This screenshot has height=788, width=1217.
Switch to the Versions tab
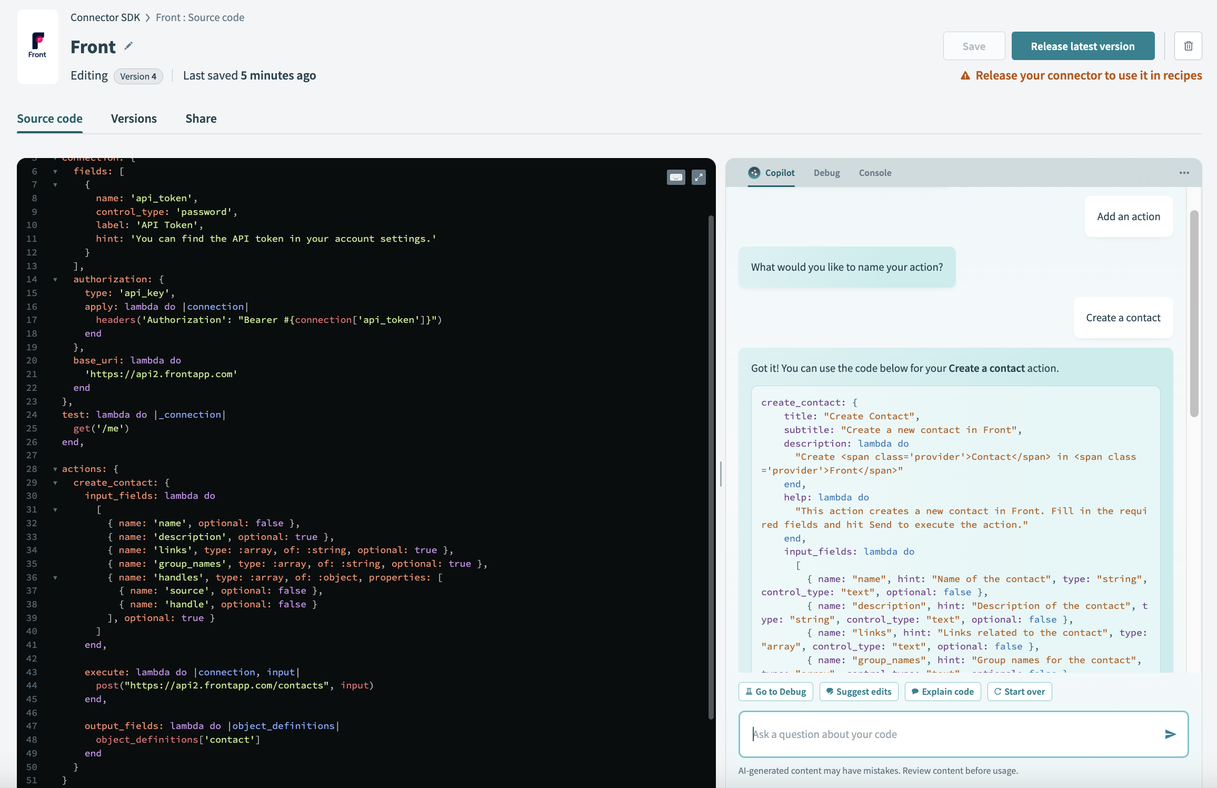click(x=134, y=119)
